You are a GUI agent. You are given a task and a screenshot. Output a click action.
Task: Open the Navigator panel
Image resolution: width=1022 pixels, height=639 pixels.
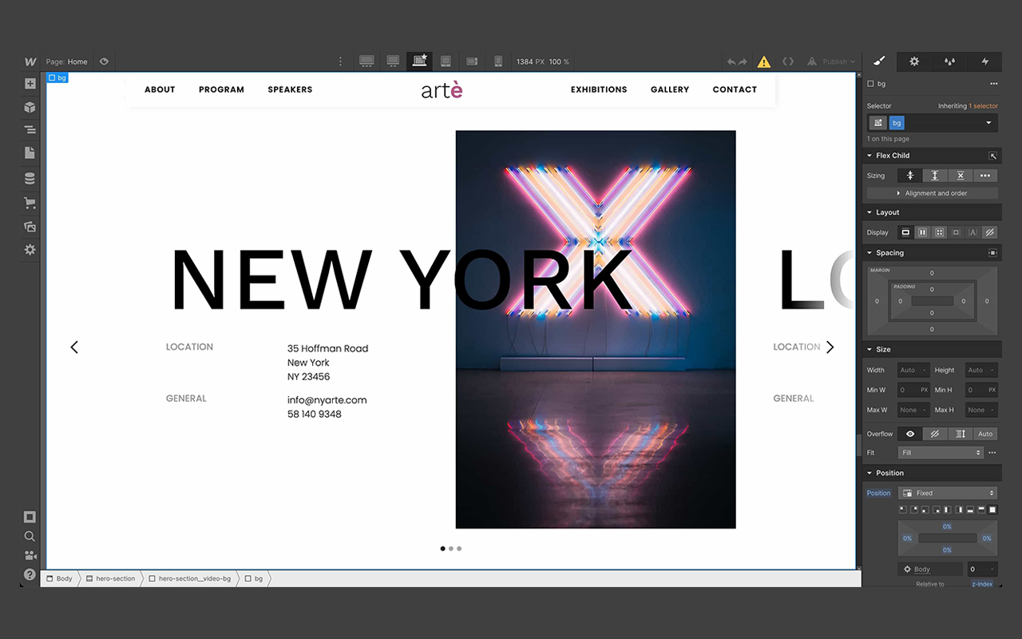[30, 129]
